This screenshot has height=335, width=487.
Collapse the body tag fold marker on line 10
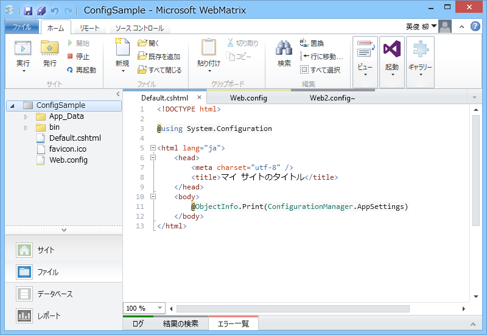click(x=153, y=197)
